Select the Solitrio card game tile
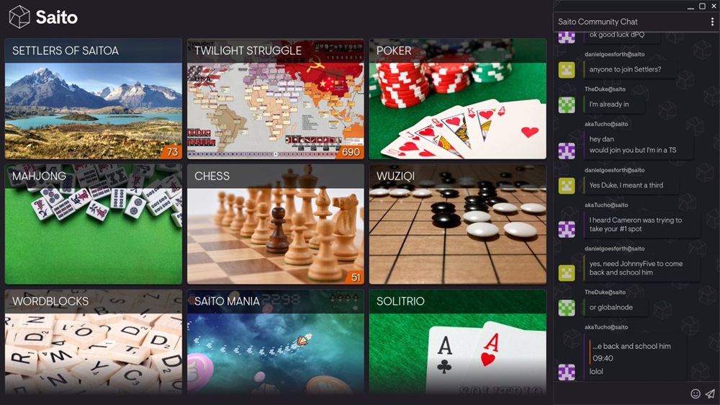 pyautogui.click(x=458, y=342)
